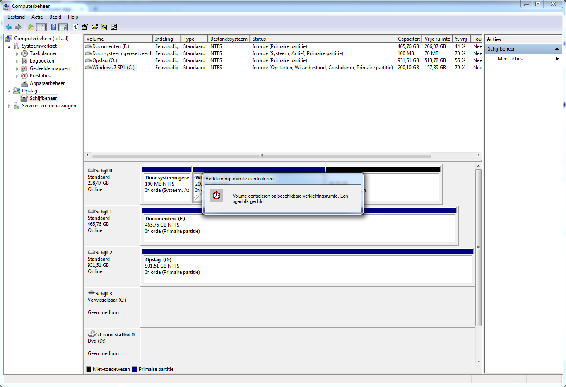Viewport: 566px width, 387px height.
Task: Click the open folder toolbar icon
Action: coord(94,27)
